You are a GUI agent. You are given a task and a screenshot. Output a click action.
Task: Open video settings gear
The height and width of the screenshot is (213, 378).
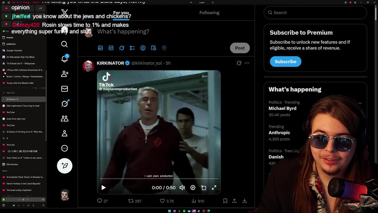[193, 188]
